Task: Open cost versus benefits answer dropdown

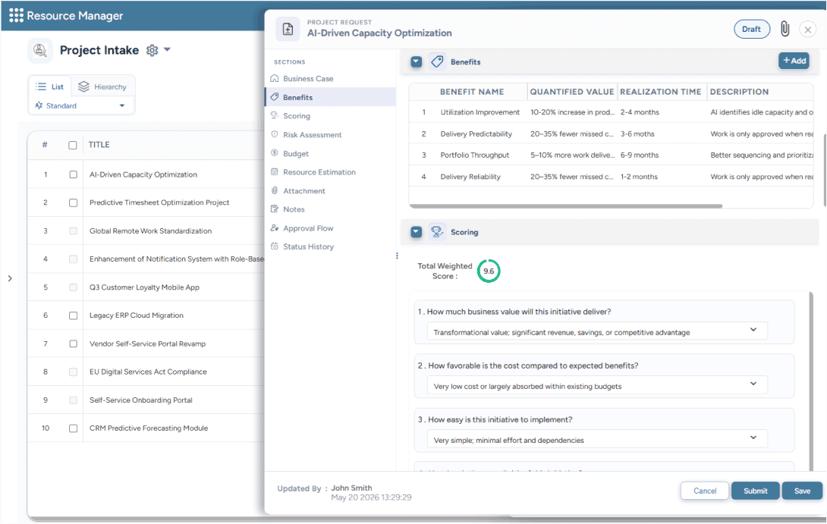Action: click(596, 385)
